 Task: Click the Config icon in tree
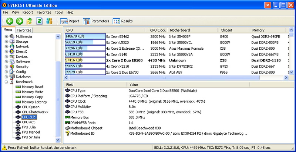(x=12, y=72)
